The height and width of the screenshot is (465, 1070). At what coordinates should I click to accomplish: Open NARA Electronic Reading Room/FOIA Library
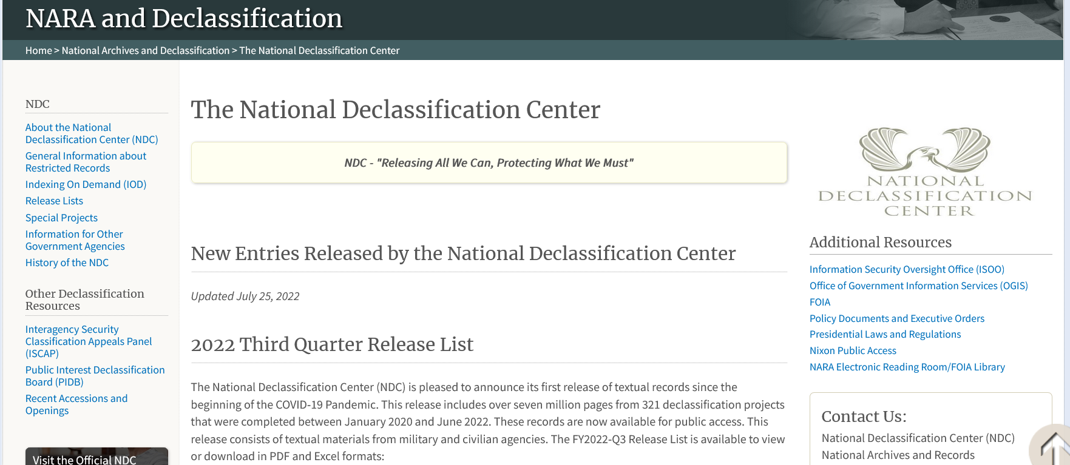tap(907, 367)
